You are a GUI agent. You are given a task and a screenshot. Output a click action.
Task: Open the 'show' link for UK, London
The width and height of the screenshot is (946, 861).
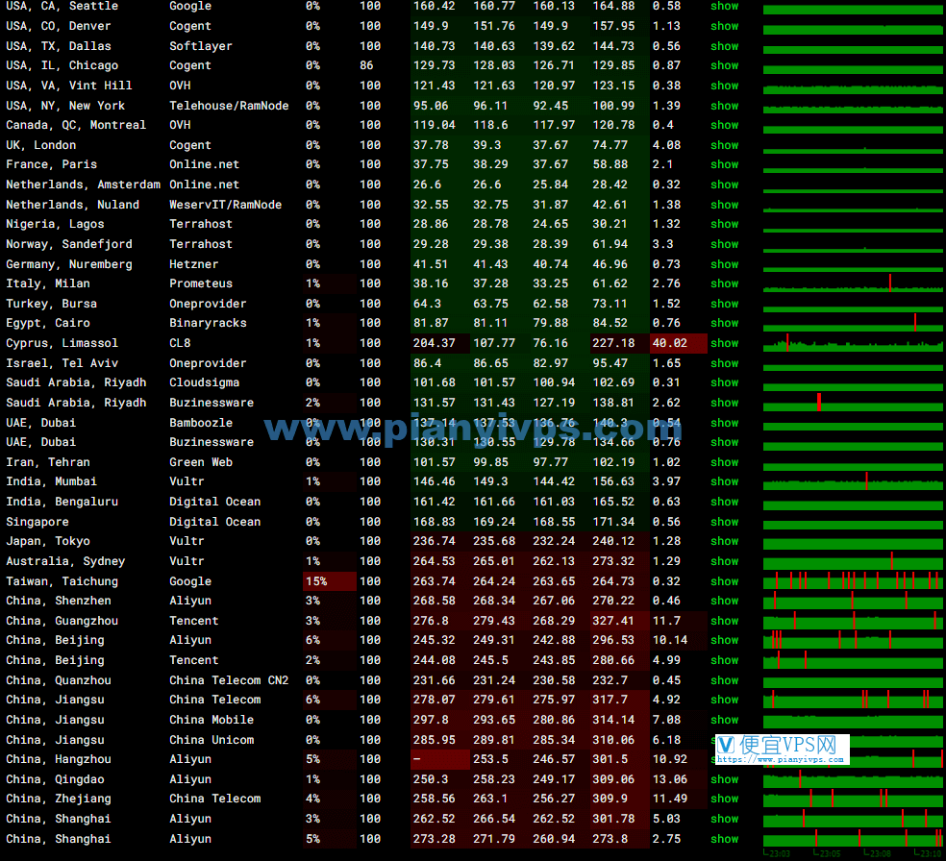click(724, 145)
